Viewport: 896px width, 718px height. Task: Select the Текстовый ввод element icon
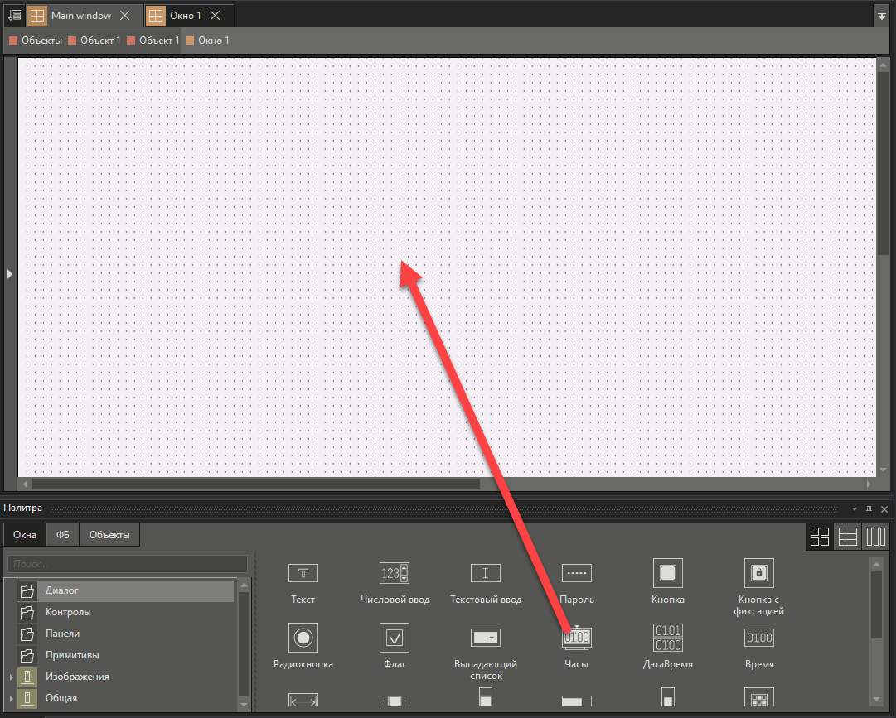pyautogui.click(x=486, y=573)
